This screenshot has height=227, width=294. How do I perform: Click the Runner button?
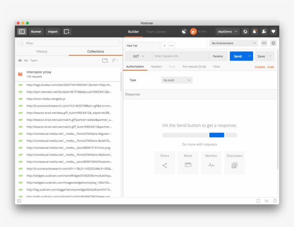tap(36, 32)
